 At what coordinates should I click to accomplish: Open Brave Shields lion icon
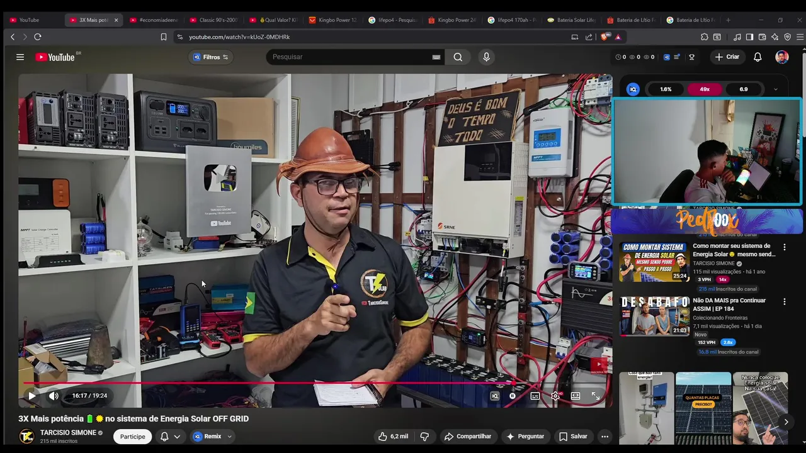pos(605,37)
